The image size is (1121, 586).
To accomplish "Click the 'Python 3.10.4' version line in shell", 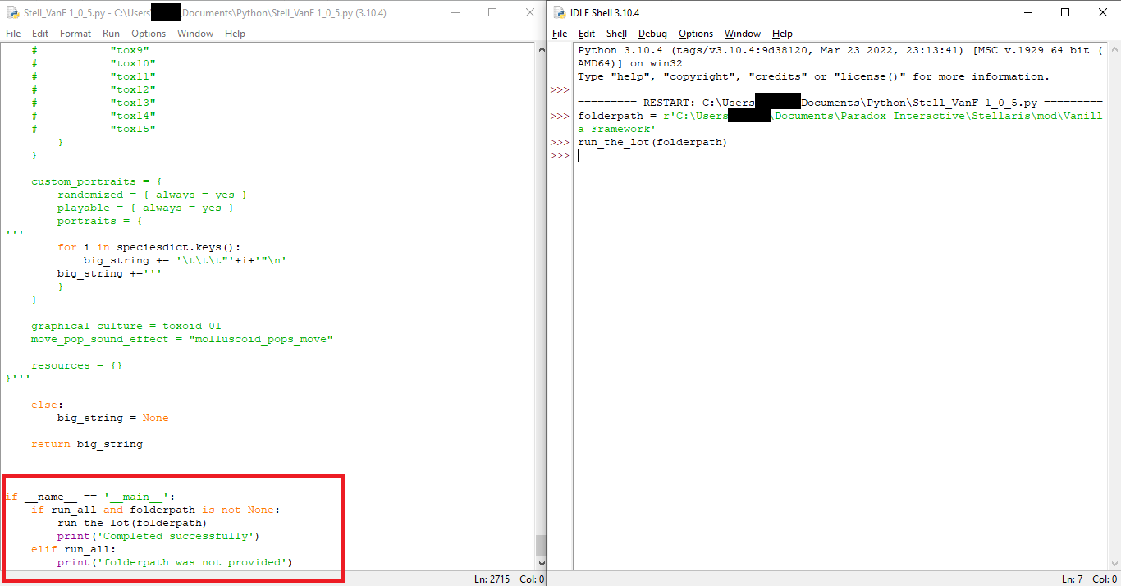I will pyautogui.click(x=840, y=50).
